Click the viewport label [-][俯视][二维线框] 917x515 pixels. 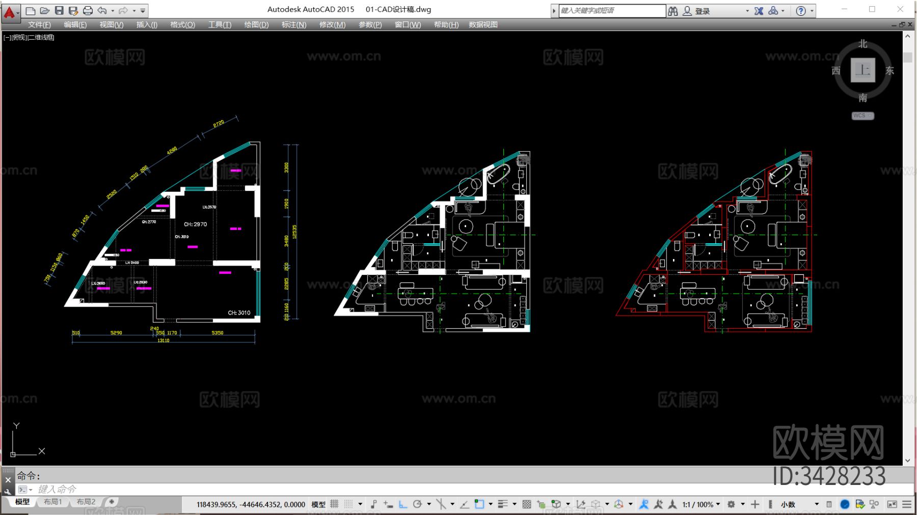click(x=29, y=37)
